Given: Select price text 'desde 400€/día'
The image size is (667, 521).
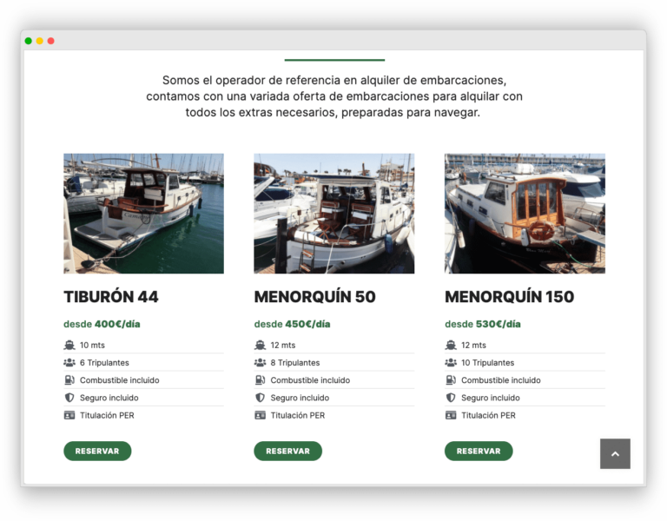Looking at the screenshot, I should coord(102,324).
